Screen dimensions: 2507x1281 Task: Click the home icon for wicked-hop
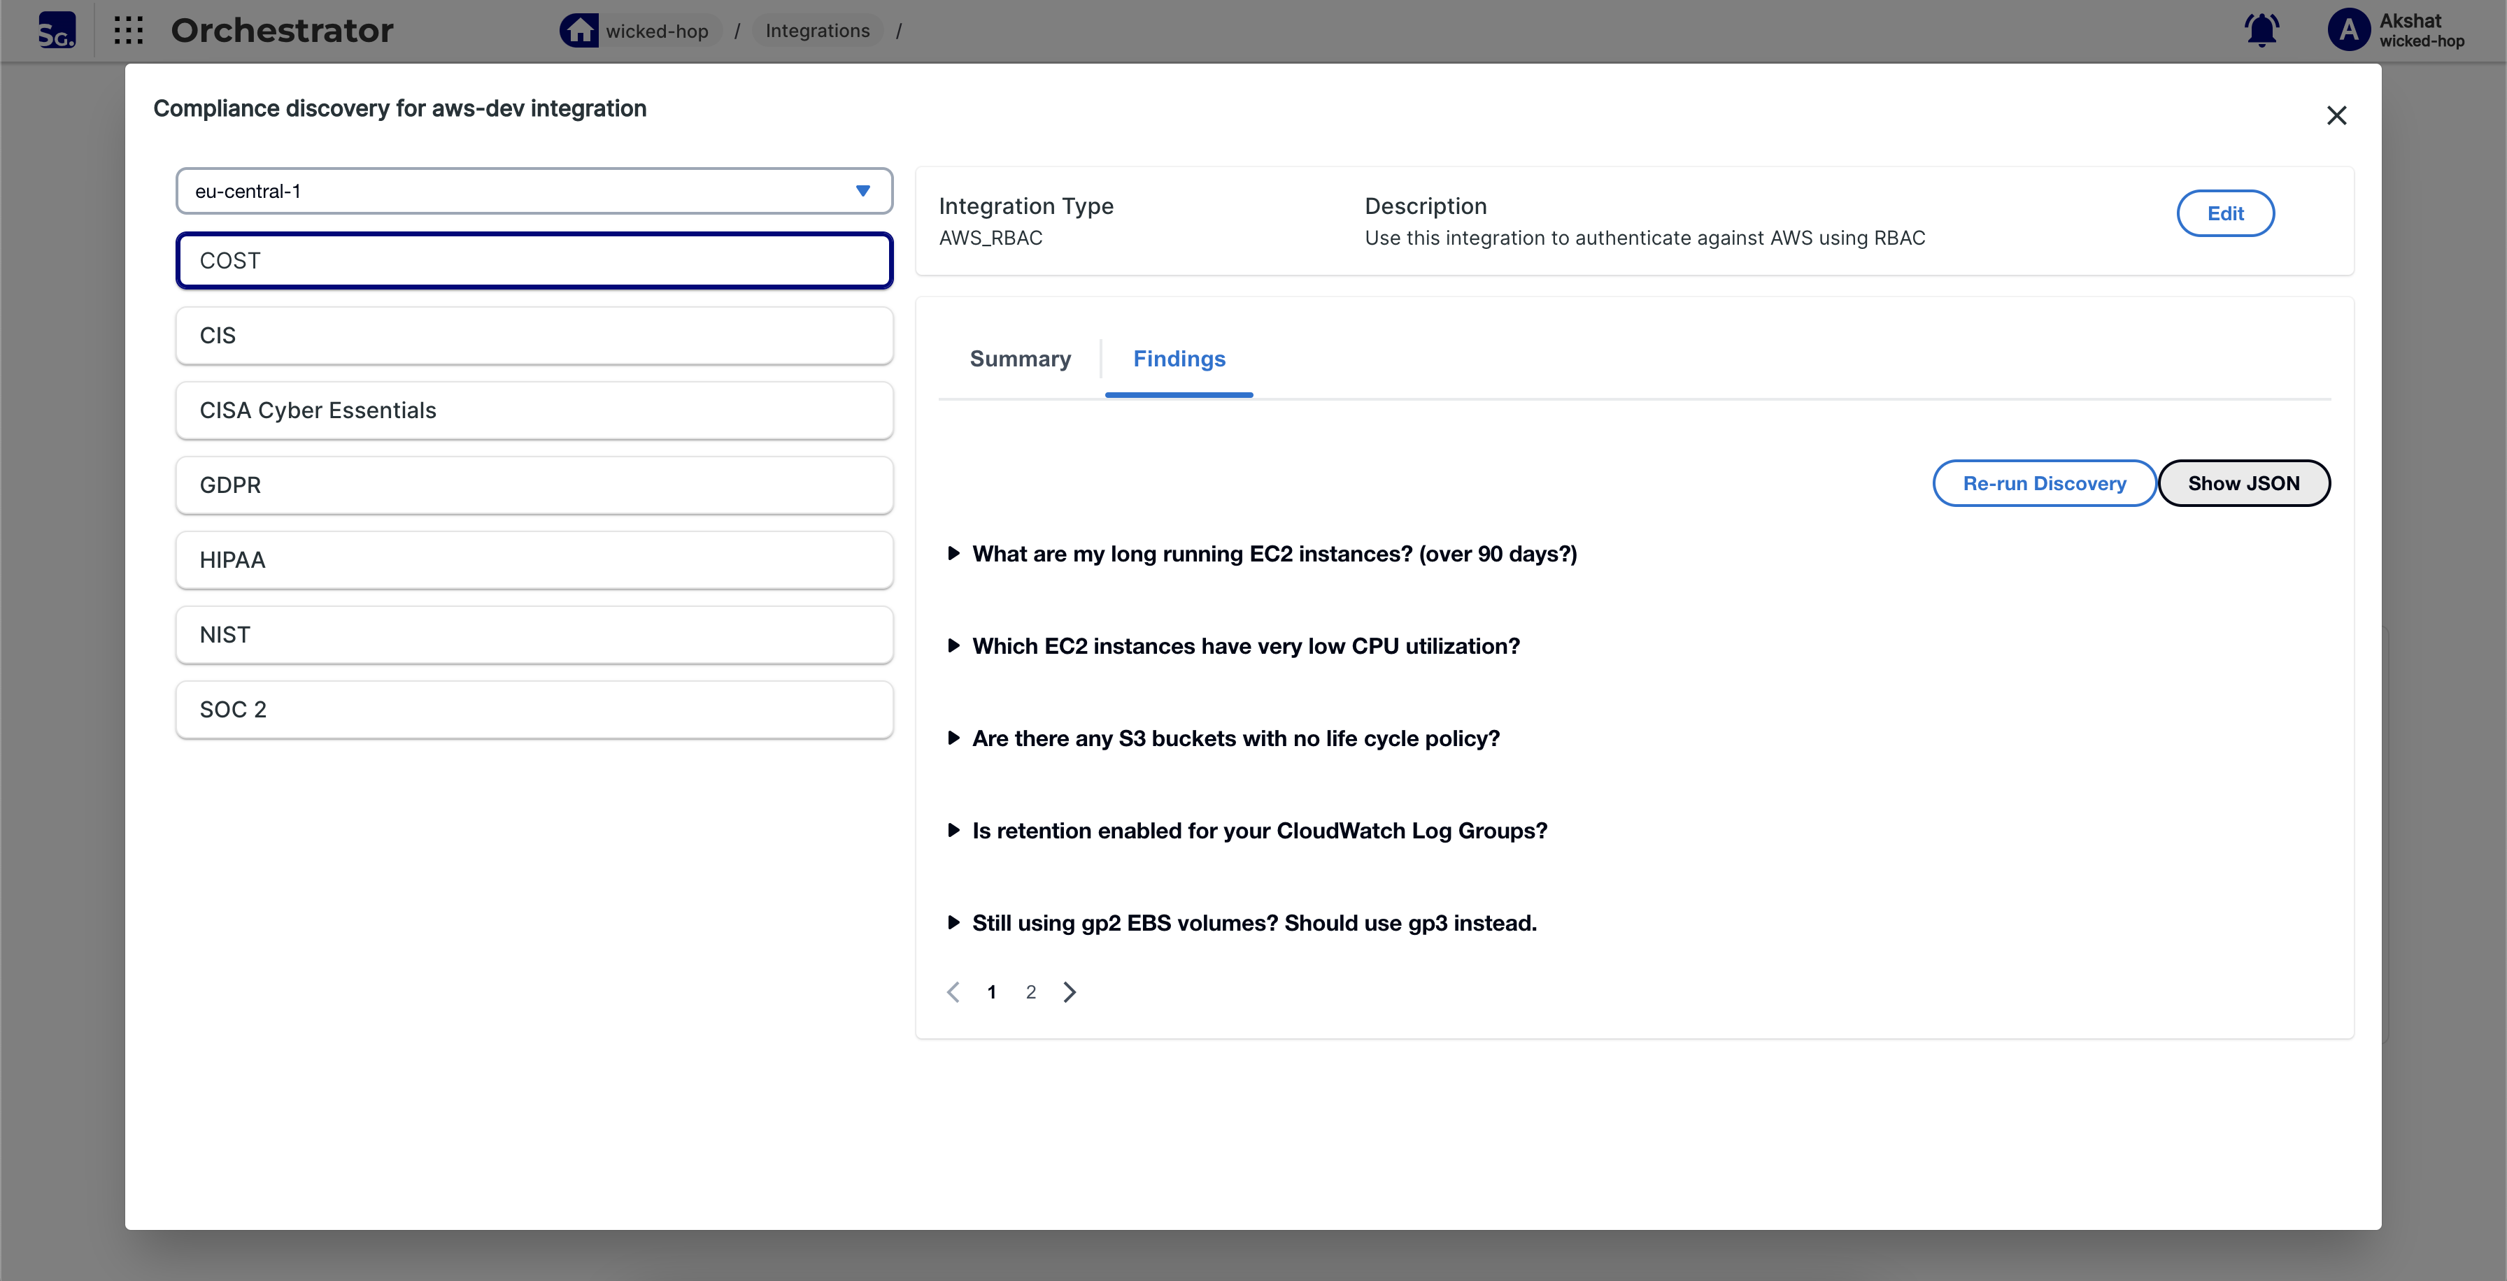[579, 30]
